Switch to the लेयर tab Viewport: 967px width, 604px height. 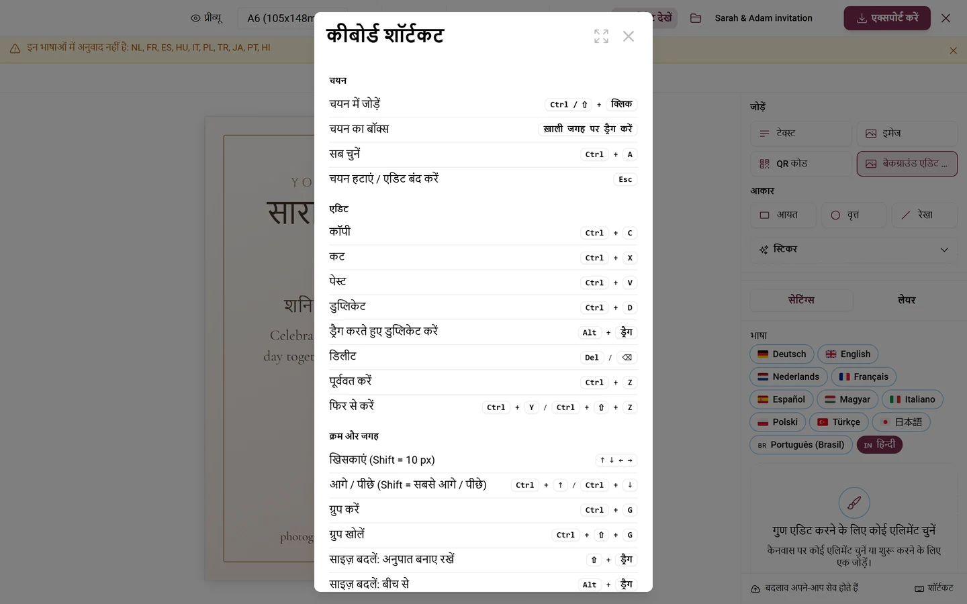pos(907,300)
